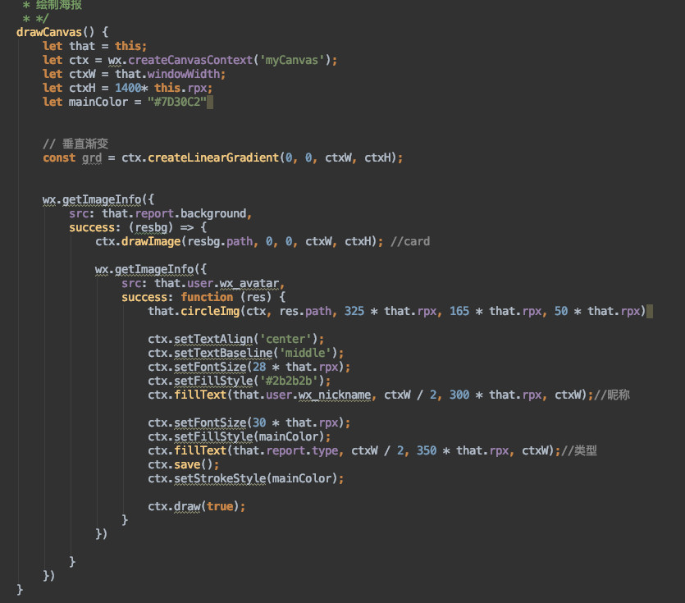This screenshot has height=603, width=685.
Task: Click the 'center' string literal
Action: tap(285, 339)
